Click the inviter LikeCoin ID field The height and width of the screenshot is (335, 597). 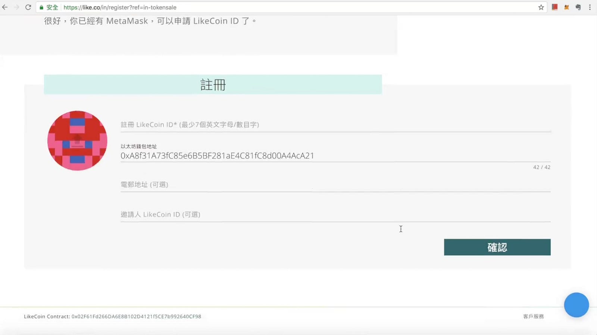coord(335,215)
